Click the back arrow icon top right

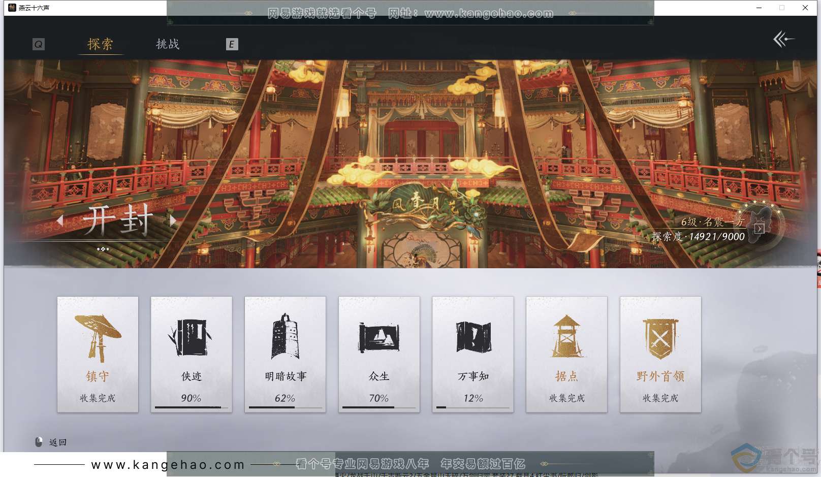(x=783, y=39)
